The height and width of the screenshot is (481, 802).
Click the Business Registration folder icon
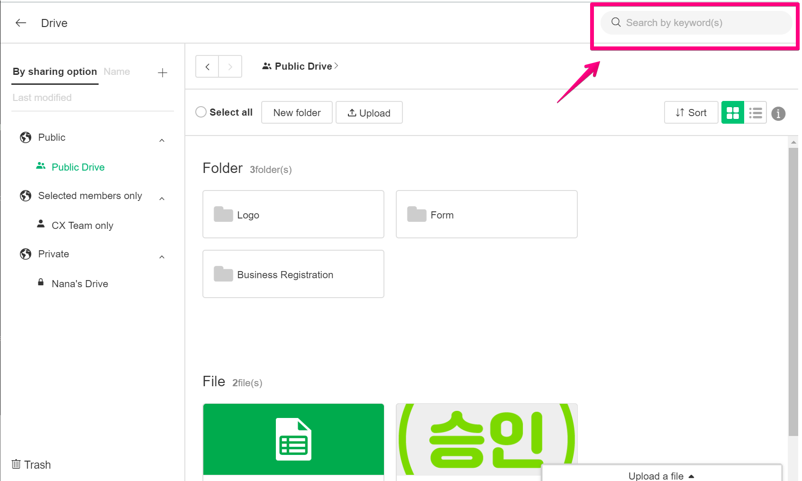pos(223,274)
